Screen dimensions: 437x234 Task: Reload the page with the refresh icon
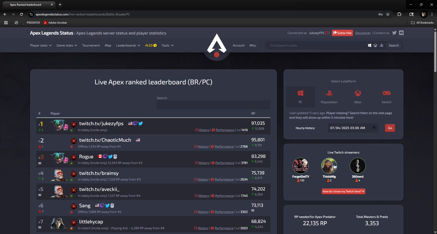(x=21, y=14)
